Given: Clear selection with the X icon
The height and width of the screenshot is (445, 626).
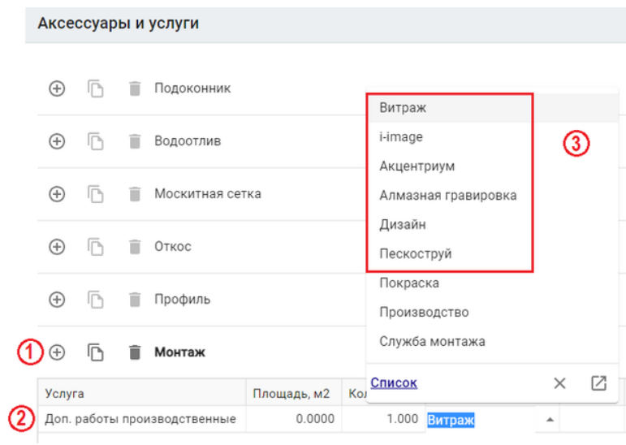Looking at the screenshot, I should coord(559,383).
